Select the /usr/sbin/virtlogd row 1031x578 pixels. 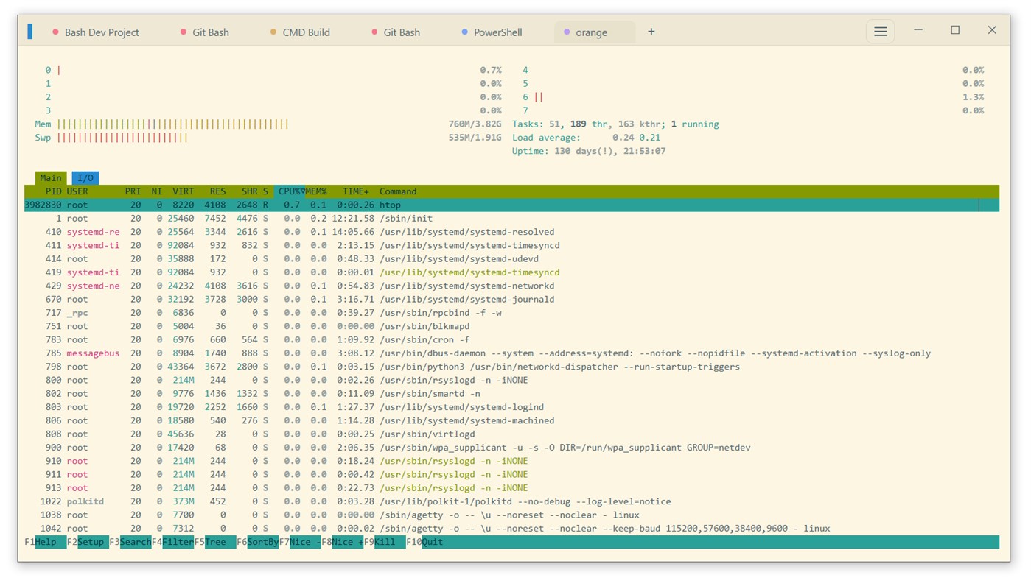(511, 434)
